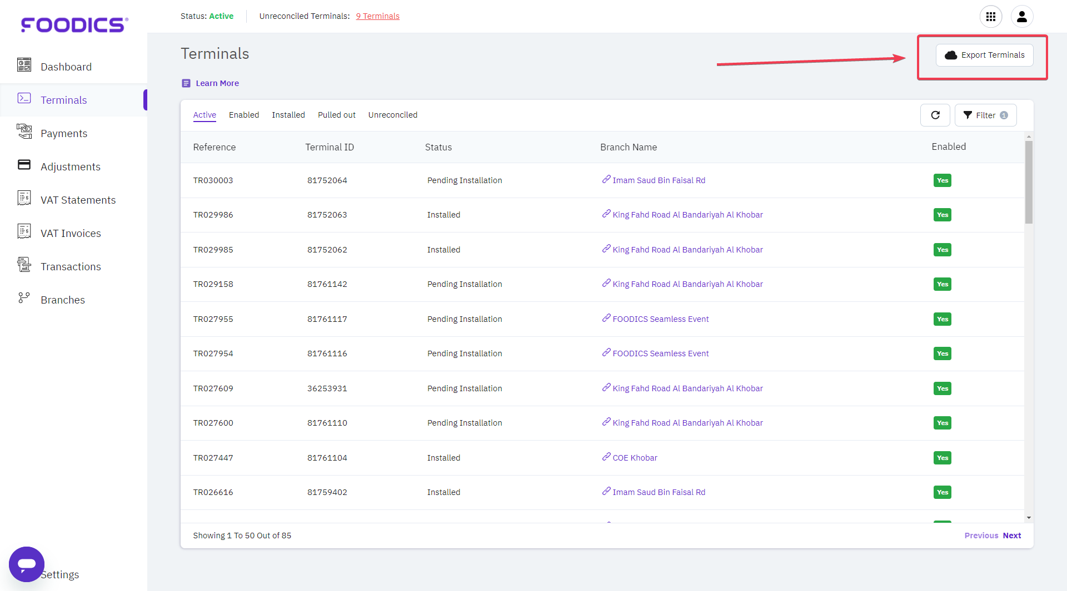Click the VAT Invoices receipt icon
1067x591 pixels.
pyautogui.click(x=24, y=231)
